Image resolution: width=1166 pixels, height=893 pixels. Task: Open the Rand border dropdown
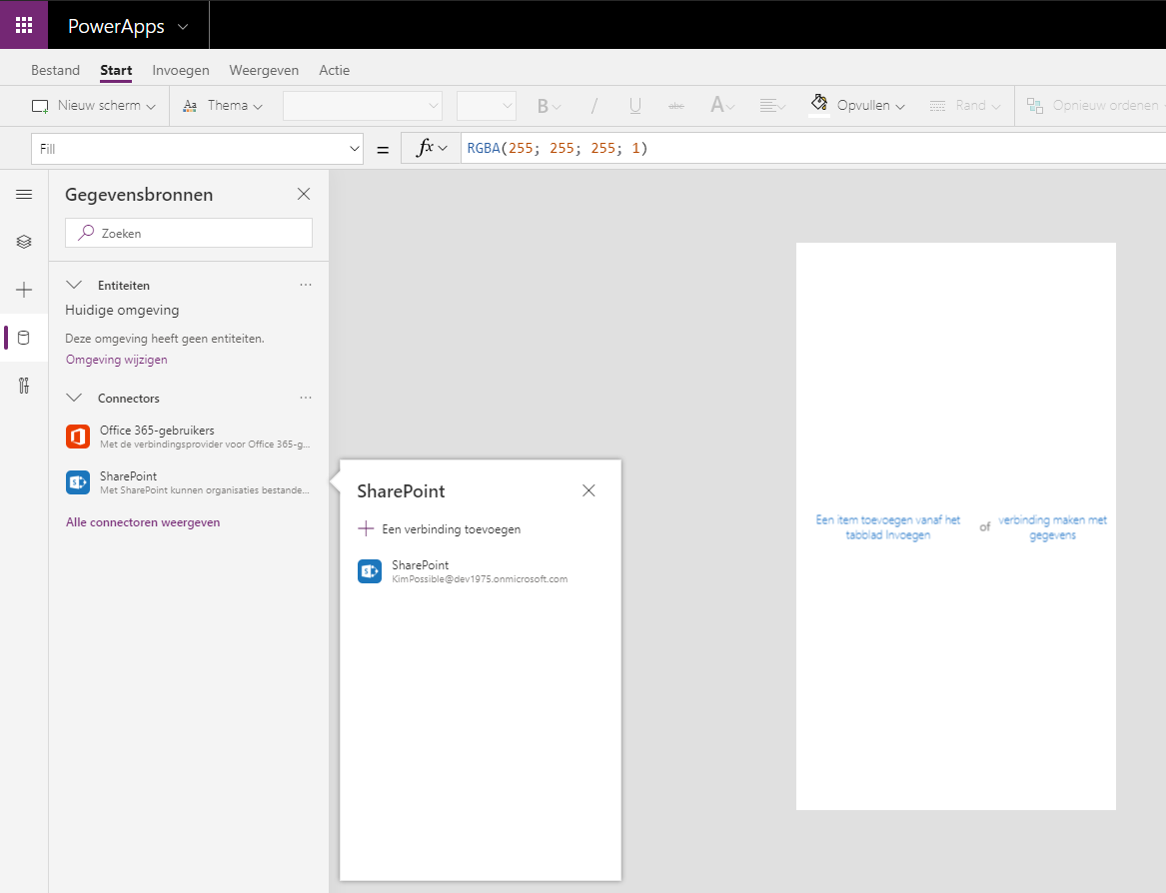[965, 106]
